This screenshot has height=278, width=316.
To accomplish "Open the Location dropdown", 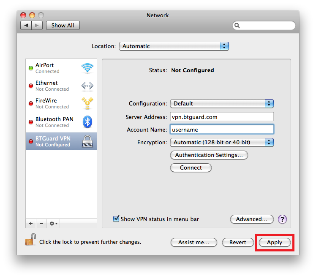I will [174, 46].
